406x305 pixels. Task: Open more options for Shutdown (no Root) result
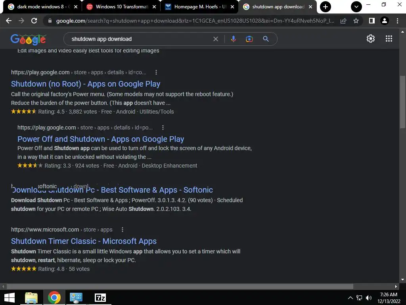(156, 72)
